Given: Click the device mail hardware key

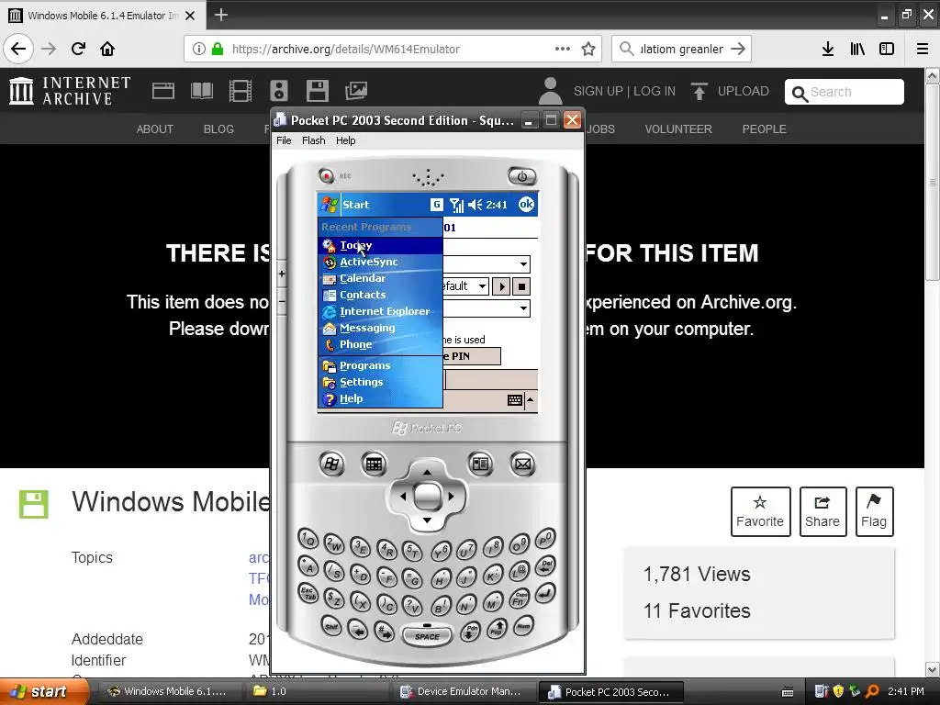Looking at the screenshot, I should 522,464.
